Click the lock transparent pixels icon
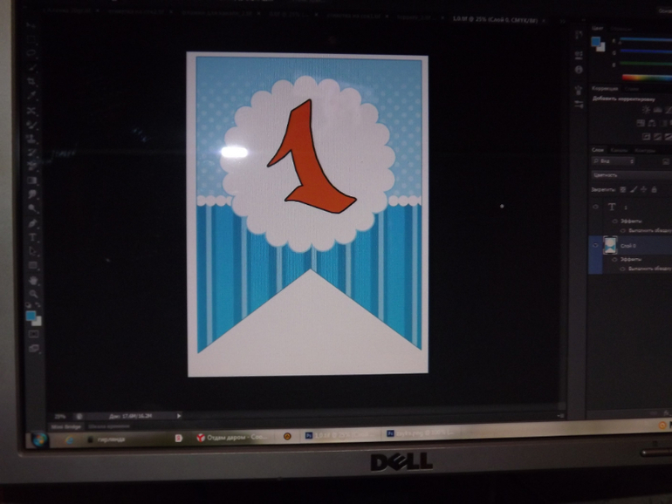The width and height of the screenshot is (672, 504). point(623,188)
